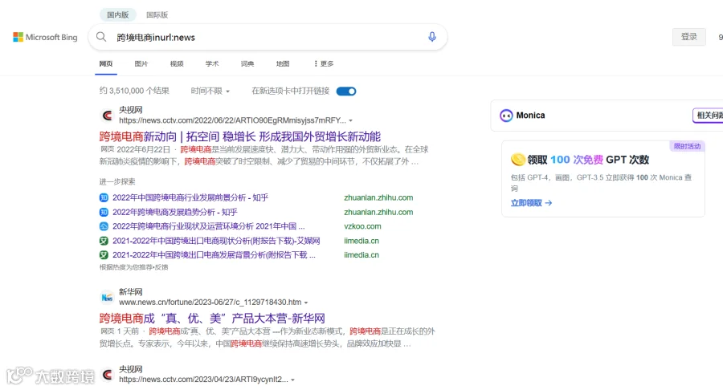Screen dimensions: 723x390
Task: Start voice search with microphone icon
Action: 432,37
